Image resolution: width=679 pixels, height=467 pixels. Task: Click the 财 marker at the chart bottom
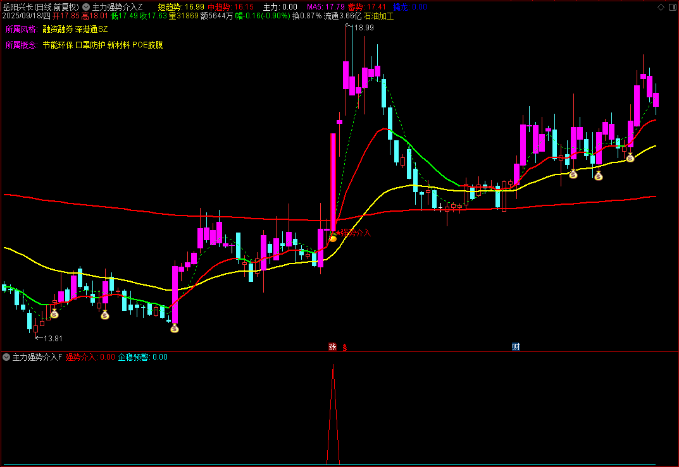pos(516,347)
